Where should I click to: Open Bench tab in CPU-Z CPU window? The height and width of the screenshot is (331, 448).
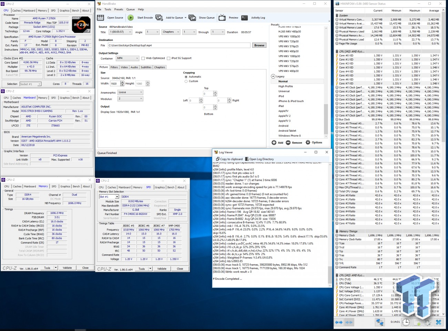(75, 11)
